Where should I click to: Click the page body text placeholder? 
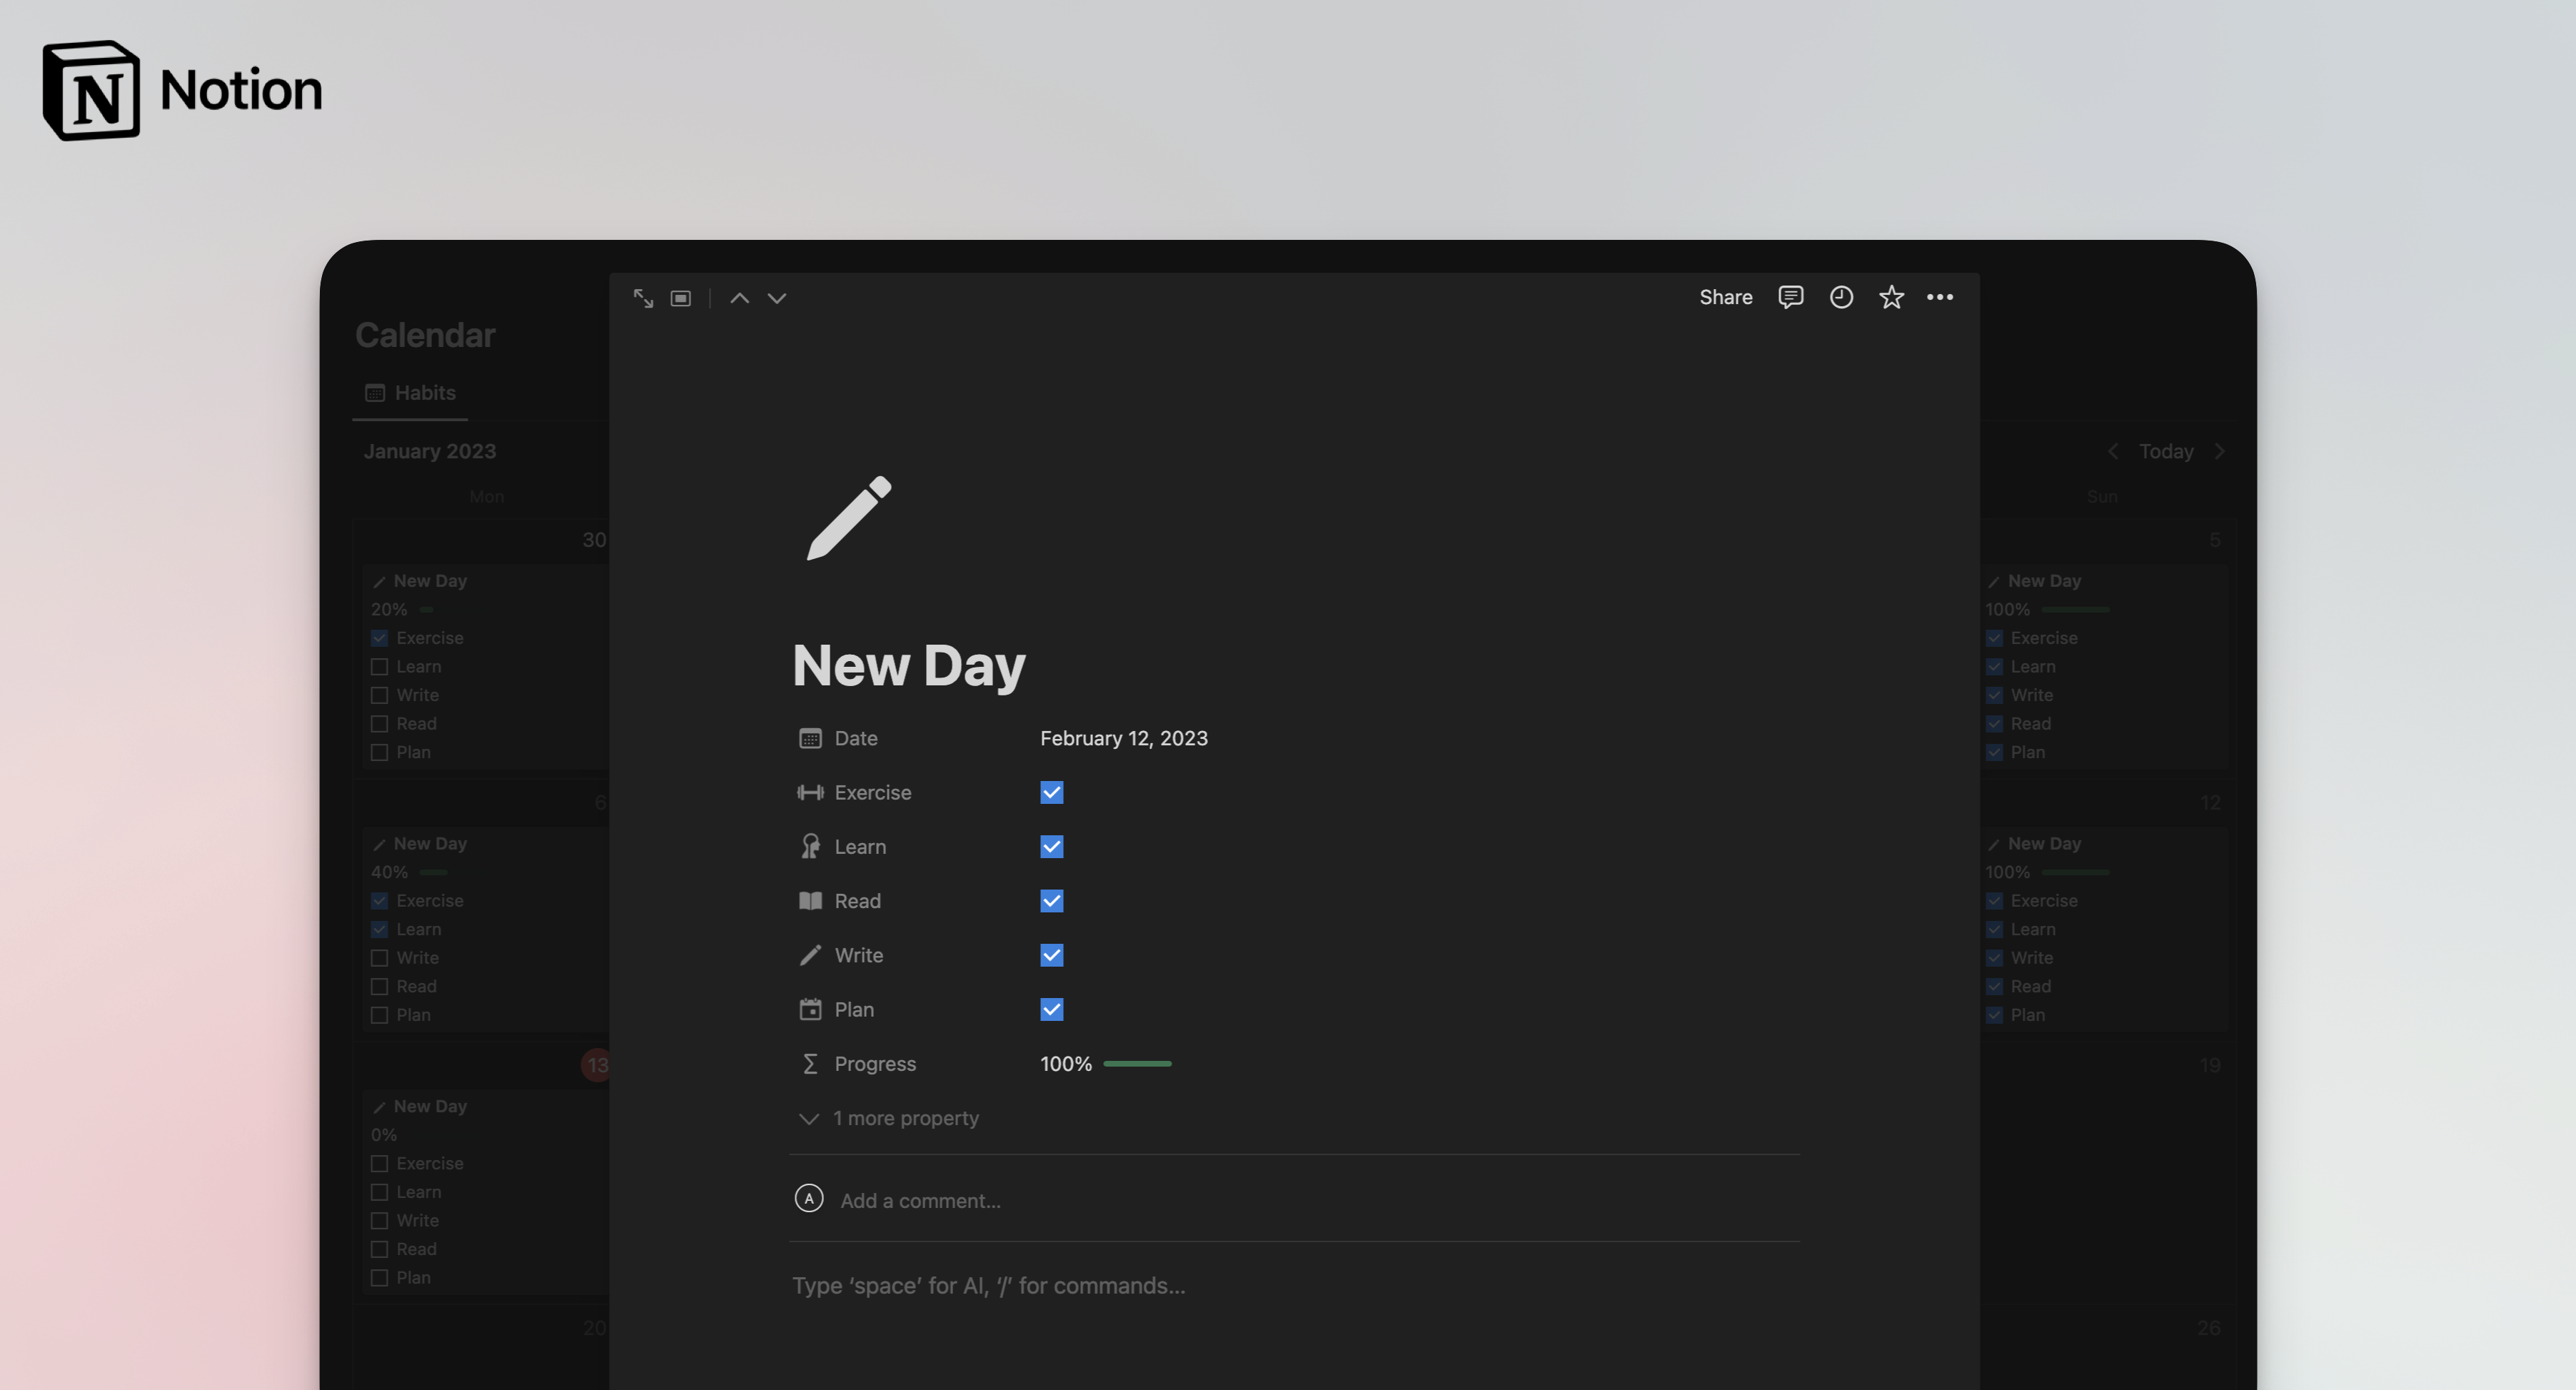(988, 1285)
